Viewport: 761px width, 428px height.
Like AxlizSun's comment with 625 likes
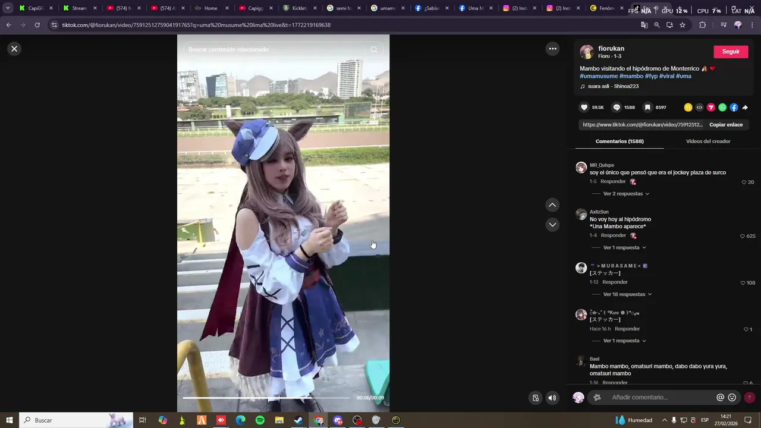[x=742, y=237]
